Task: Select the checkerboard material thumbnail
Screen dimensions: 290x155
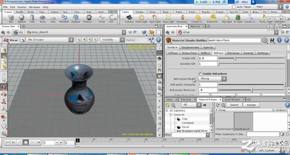Action: [x=224, y=121]
